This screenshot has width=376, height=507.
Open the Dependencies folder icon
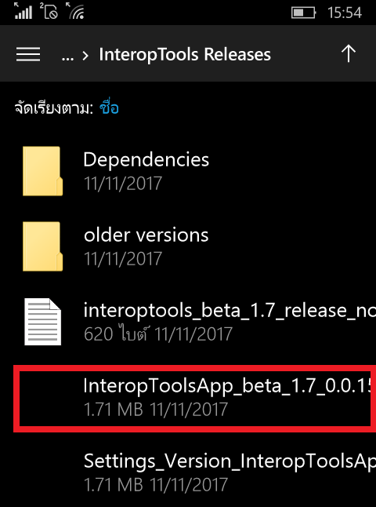pos(42,171)
